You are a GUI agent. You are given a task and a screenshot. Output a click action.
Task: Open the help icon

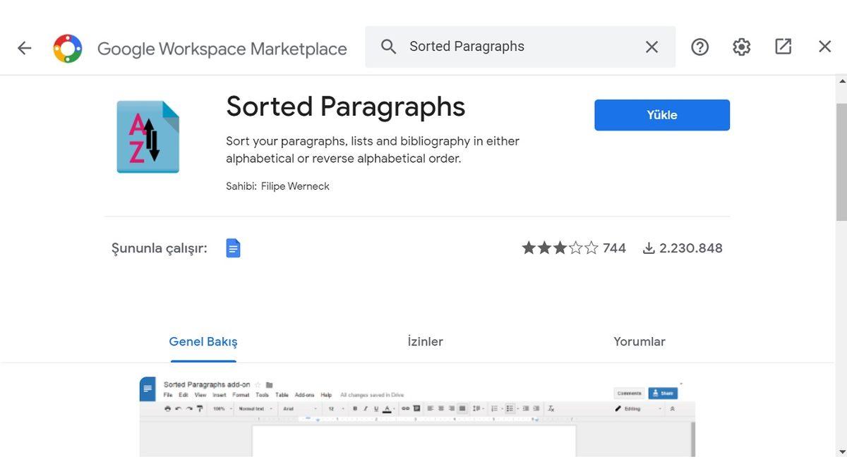coord(699,45)
